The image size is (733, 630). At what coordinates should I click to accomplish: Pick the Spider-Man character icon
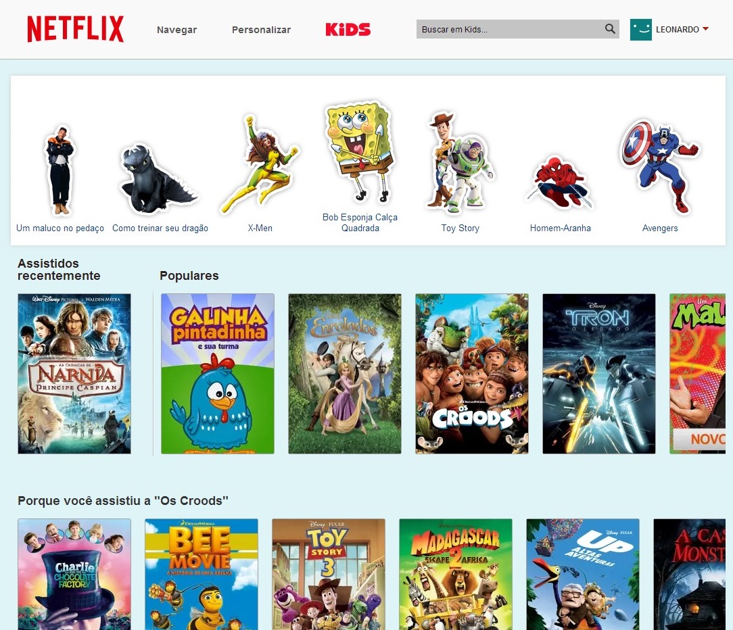pyautogui.click(x=560, y=183)
